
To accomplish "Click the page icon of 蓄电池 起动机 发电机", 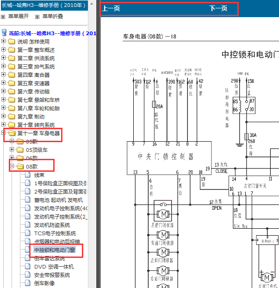I will pos(28,200).
